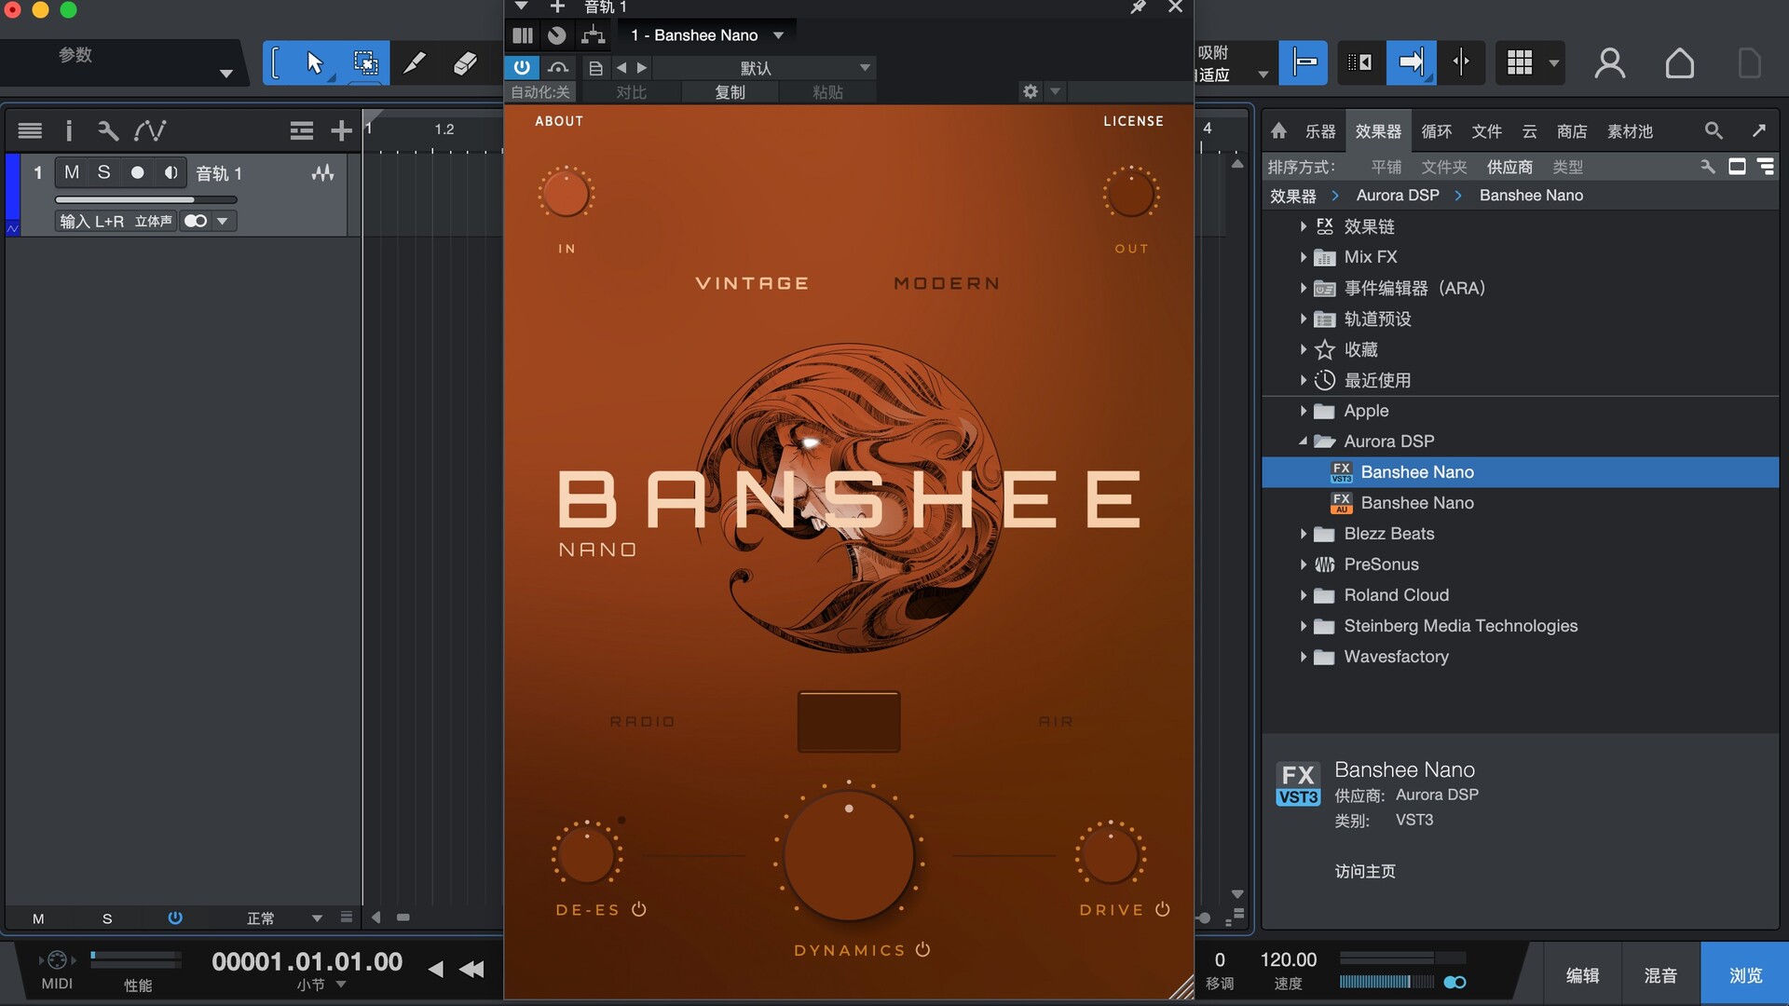Switch to the 乐器 browser tab
Viewport: 1789px width, 1006px height.
click(x=1319, y=130)
